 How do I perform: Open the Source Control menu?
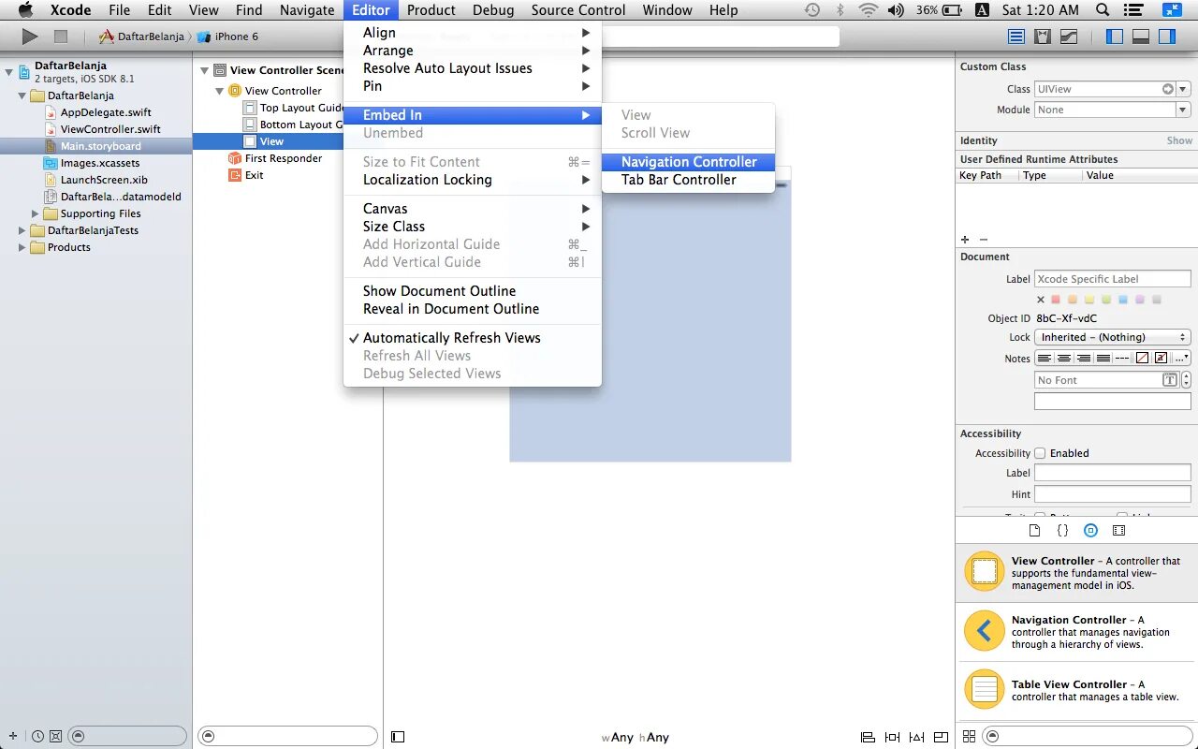coord(577,10)
